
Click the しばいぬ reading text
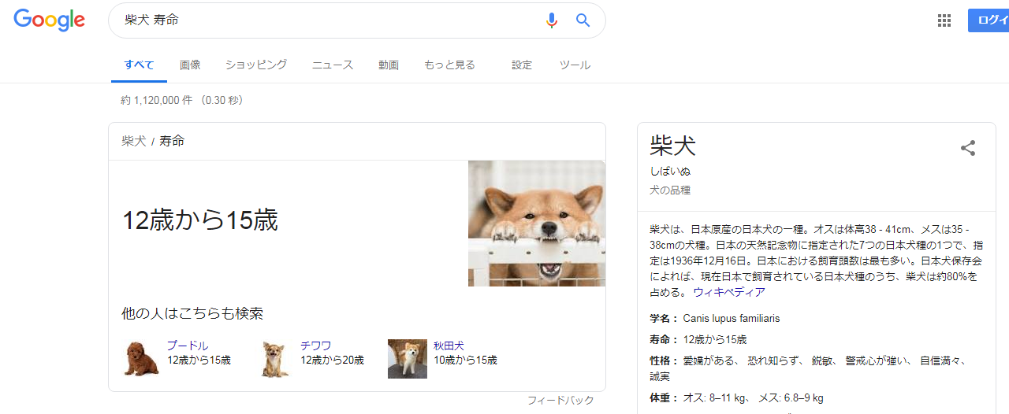coord(670,172)
